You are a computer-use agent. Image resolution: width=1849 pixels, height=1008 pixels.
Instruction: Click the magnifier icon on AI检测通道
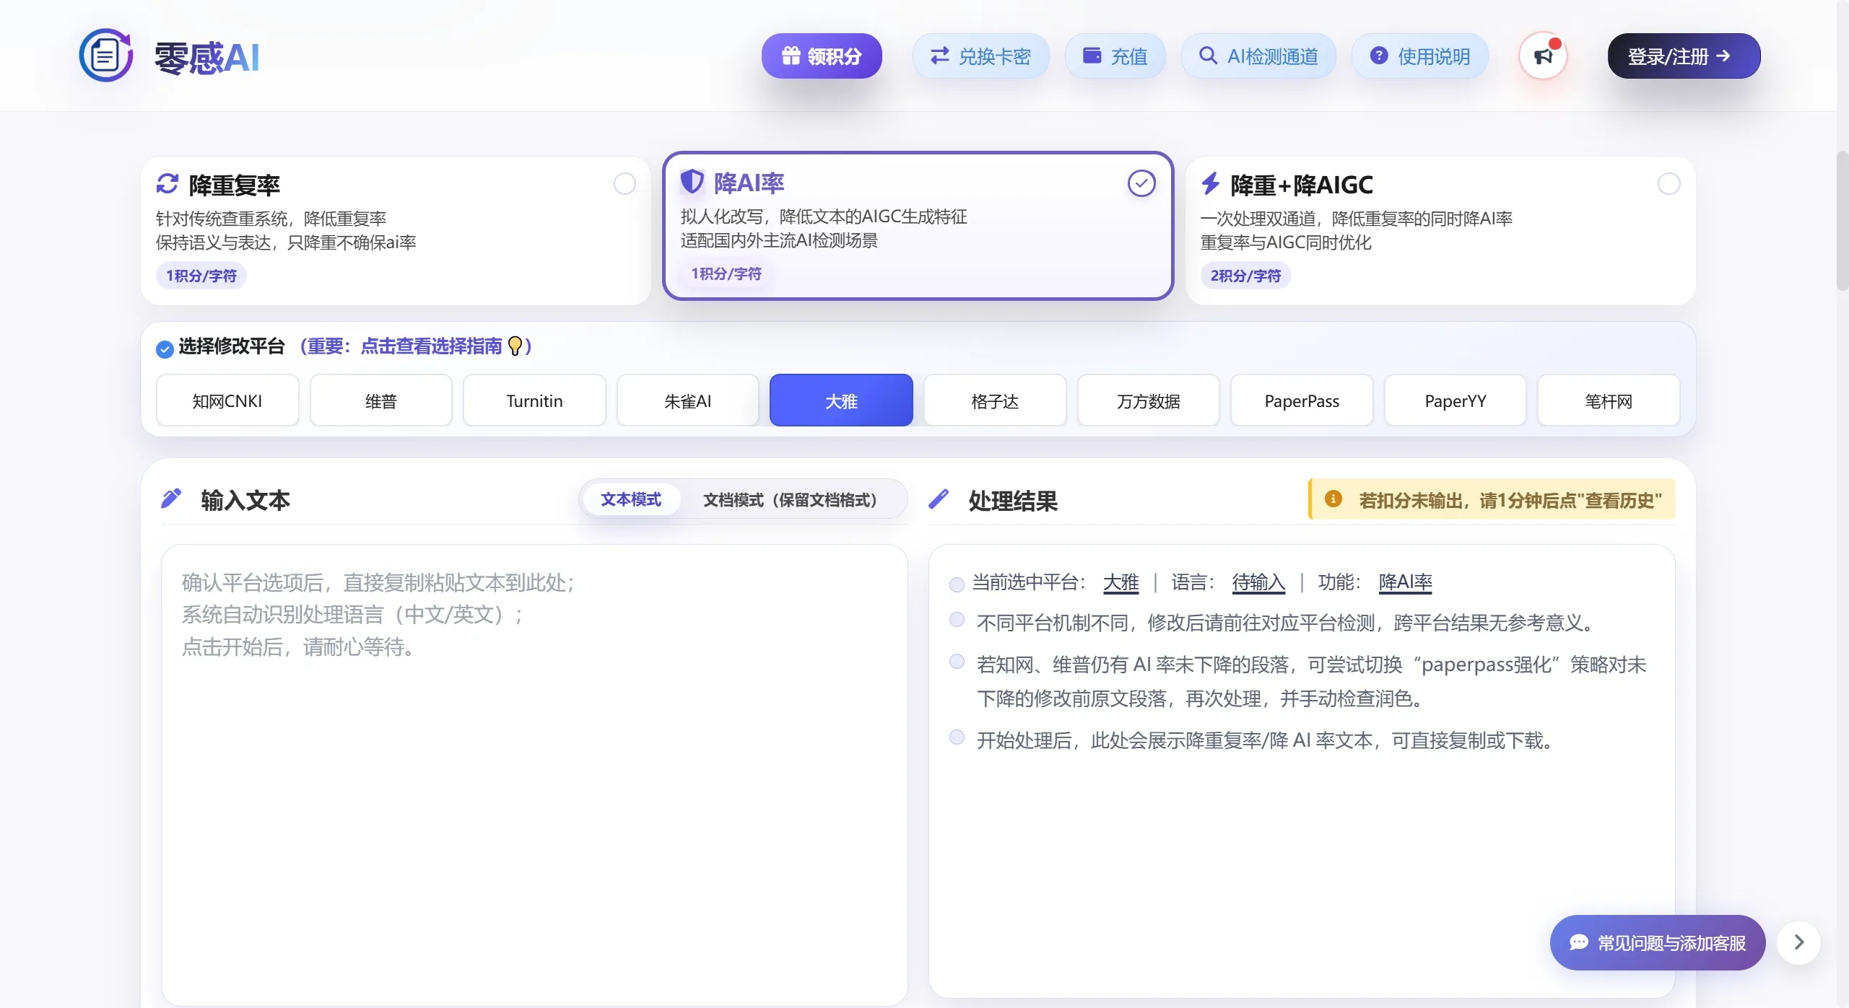(x=1207, y=56)
